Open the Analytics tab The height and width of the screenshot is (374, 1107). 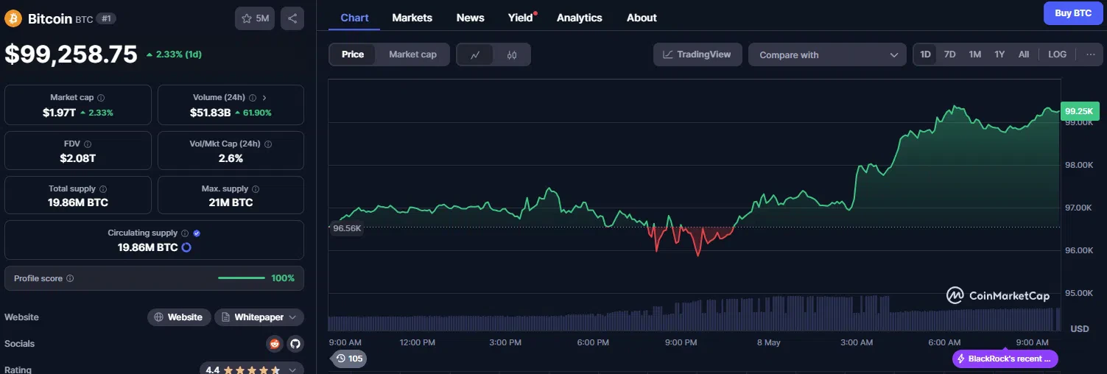[580, 18]
